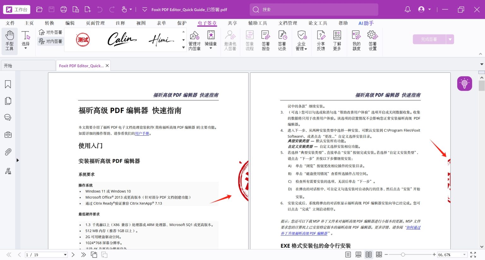Toggle full screen view icon

point(473,255)
